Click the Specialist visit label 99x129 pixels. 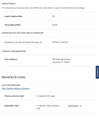pyautogui.click(x=12, y=106)
